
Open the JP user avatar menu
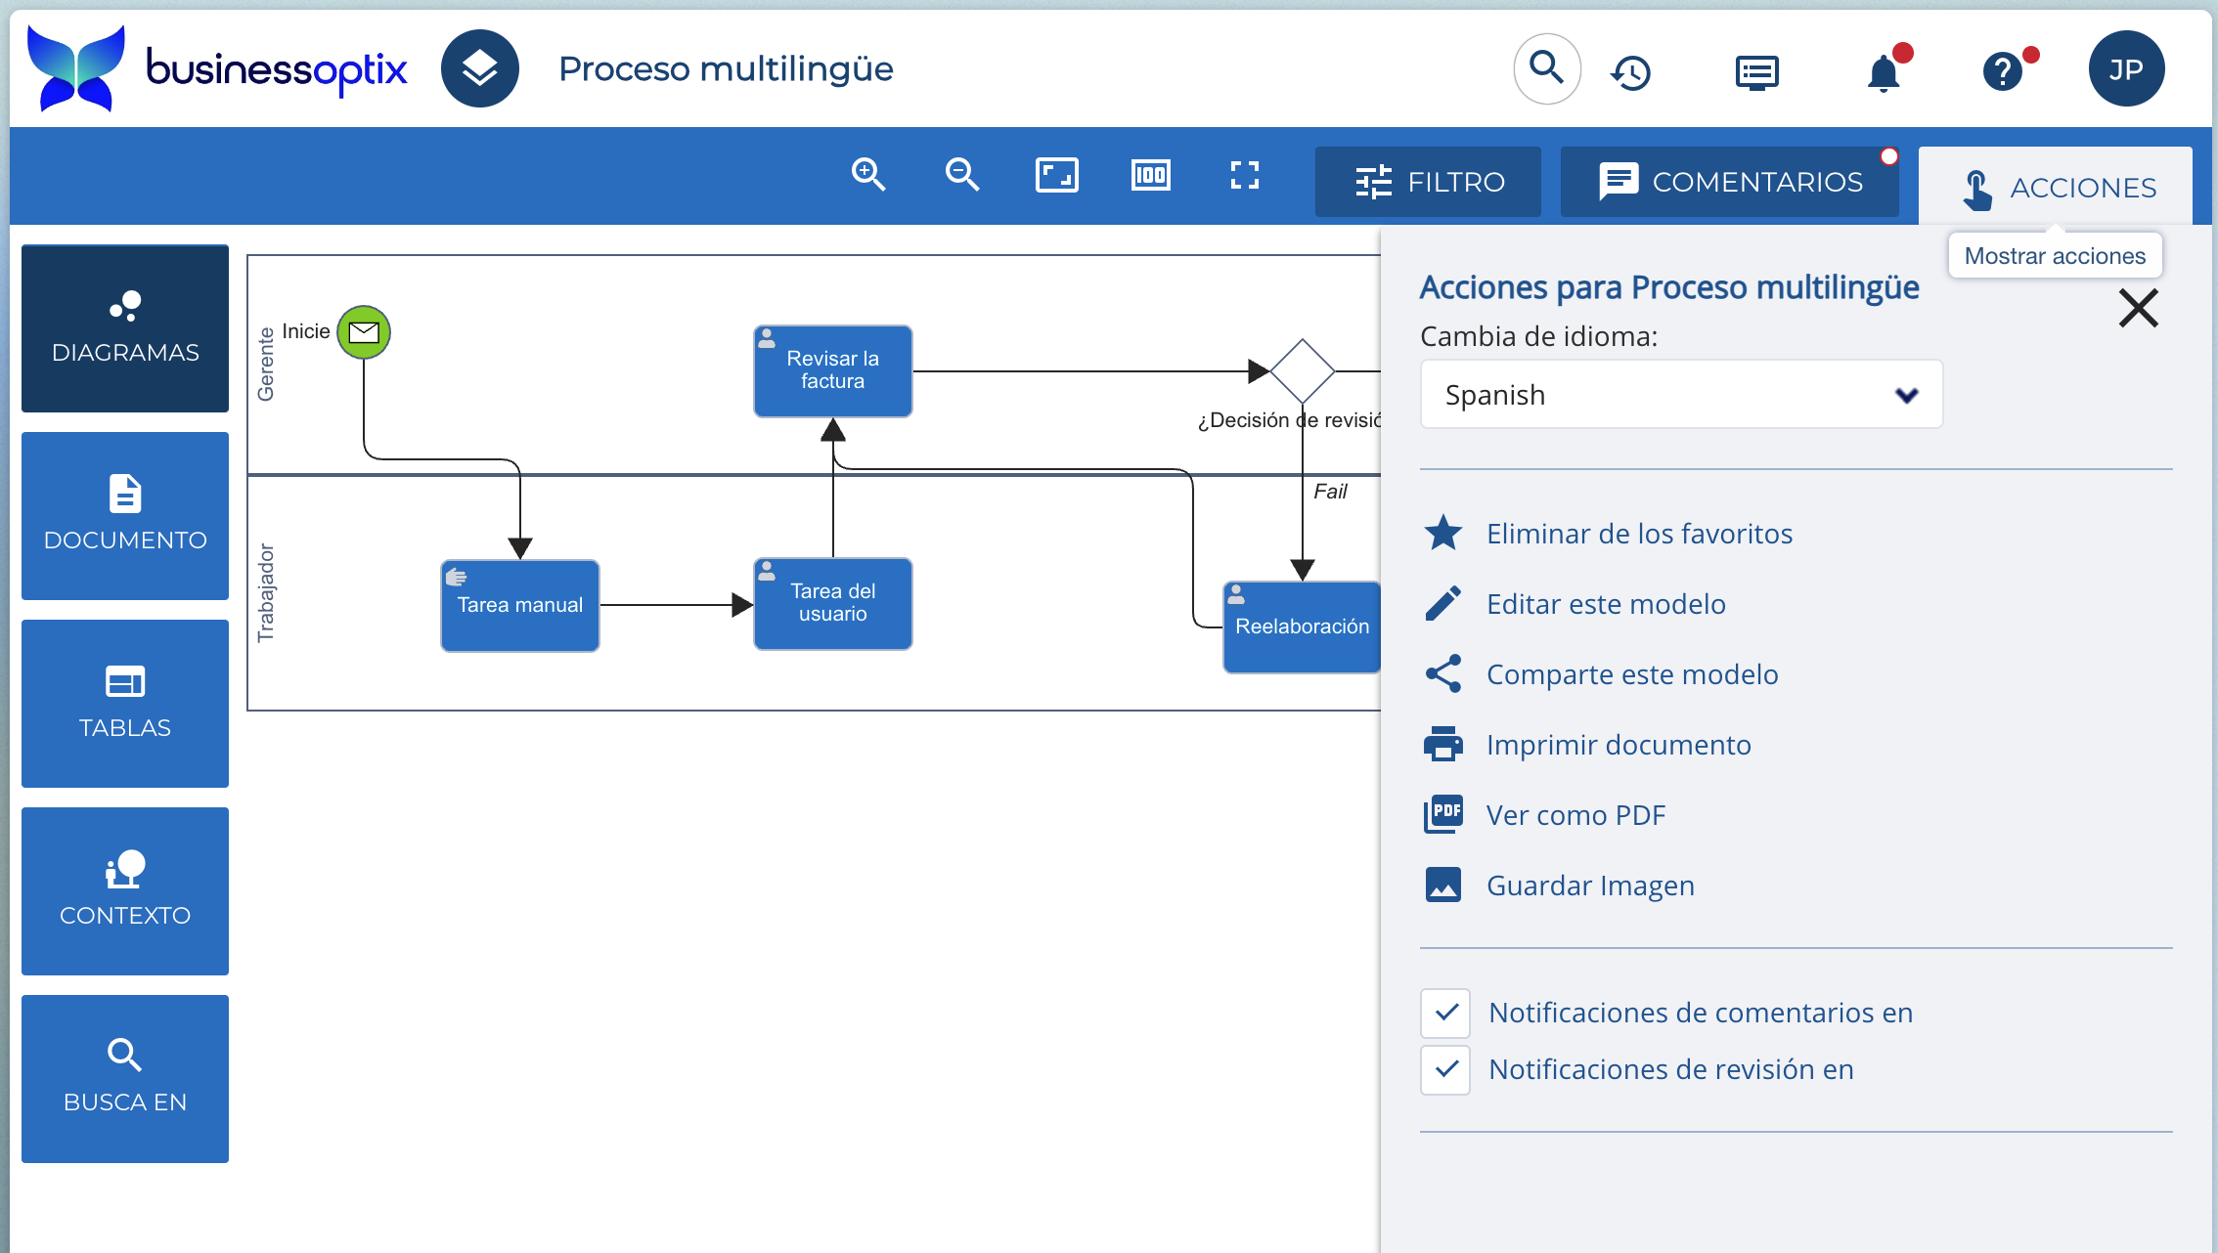click(x=2126, y=69)
